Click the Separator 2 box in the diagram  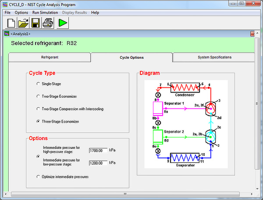click(158, 137)
